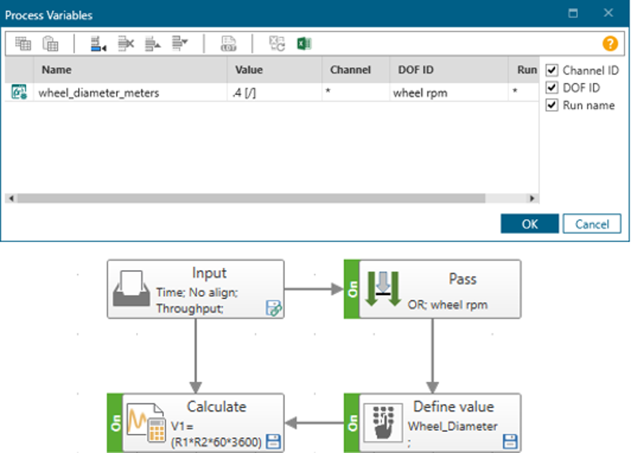Uncheck the Channel ID checkbox
Image resolution: width=631 pixels, height=453 pixels.
(552, 70)
